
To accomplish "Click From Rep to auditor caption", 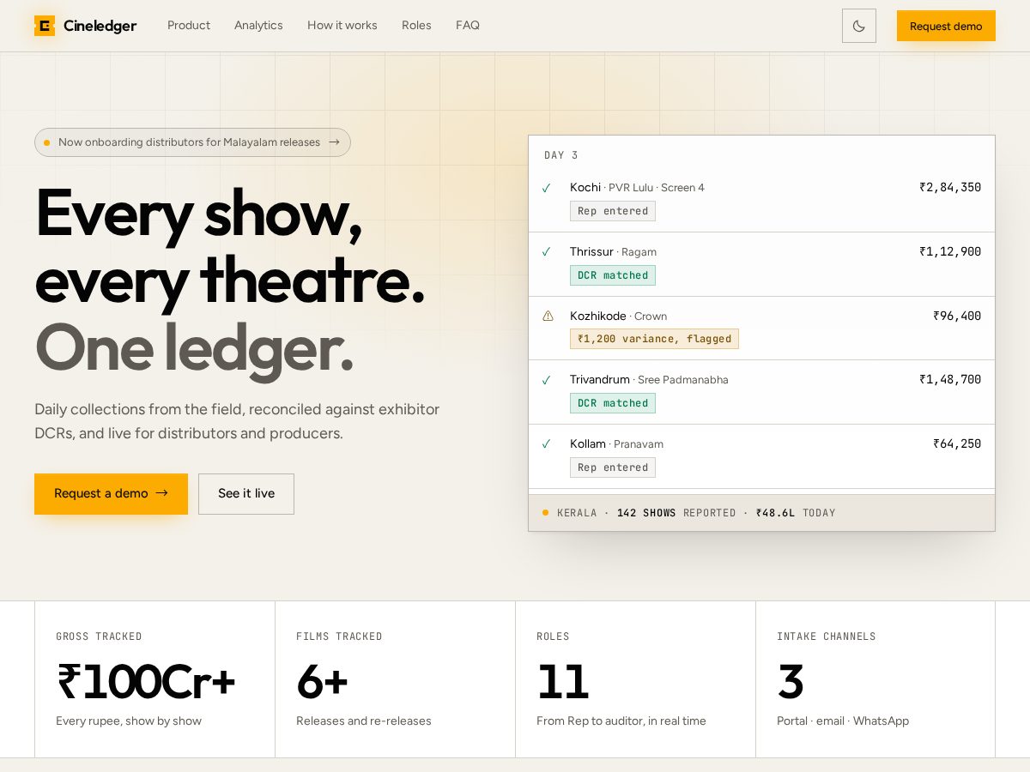I will [x=621, y=721].
